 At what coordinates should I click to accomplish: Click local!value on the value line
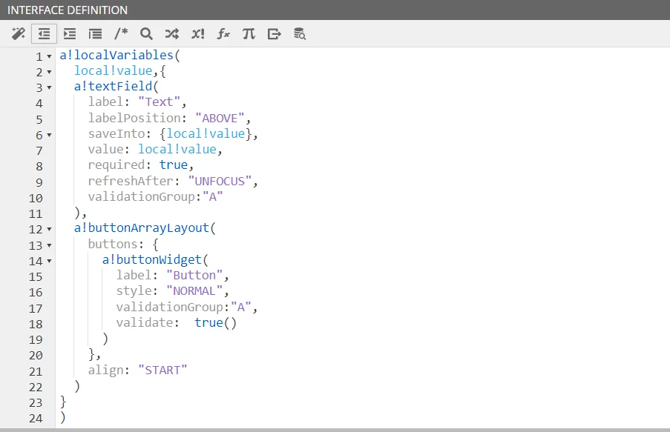177,150
